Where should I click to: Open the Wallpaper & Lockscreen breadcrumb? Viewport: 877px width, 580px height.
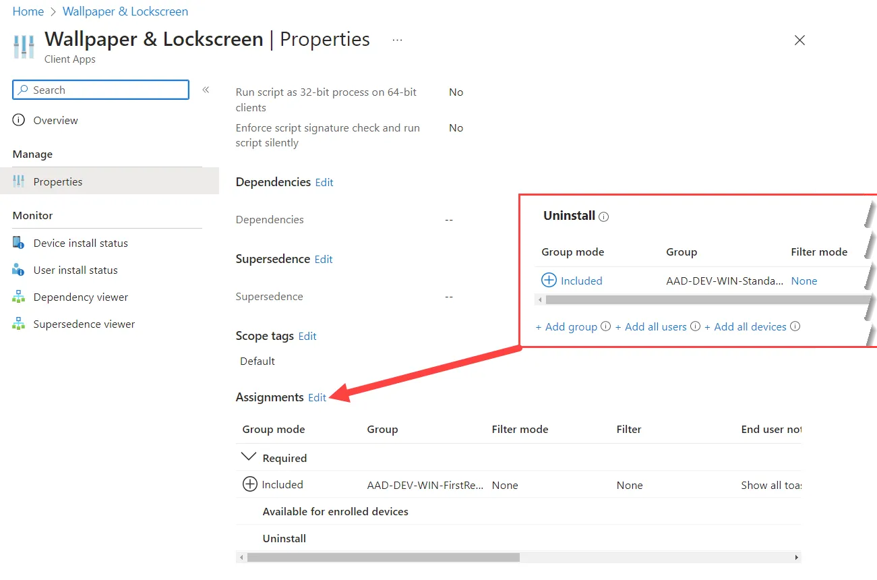[x=125, y=11]
